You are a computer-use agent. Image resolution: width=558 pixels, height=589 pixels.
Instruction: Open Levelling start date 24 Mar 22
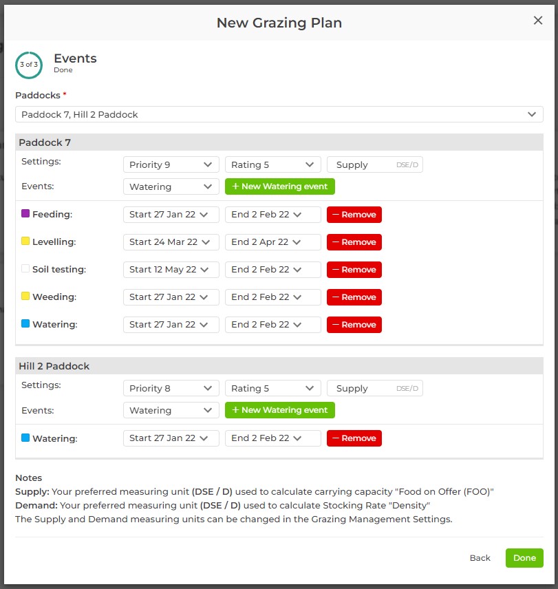point(171,242)
